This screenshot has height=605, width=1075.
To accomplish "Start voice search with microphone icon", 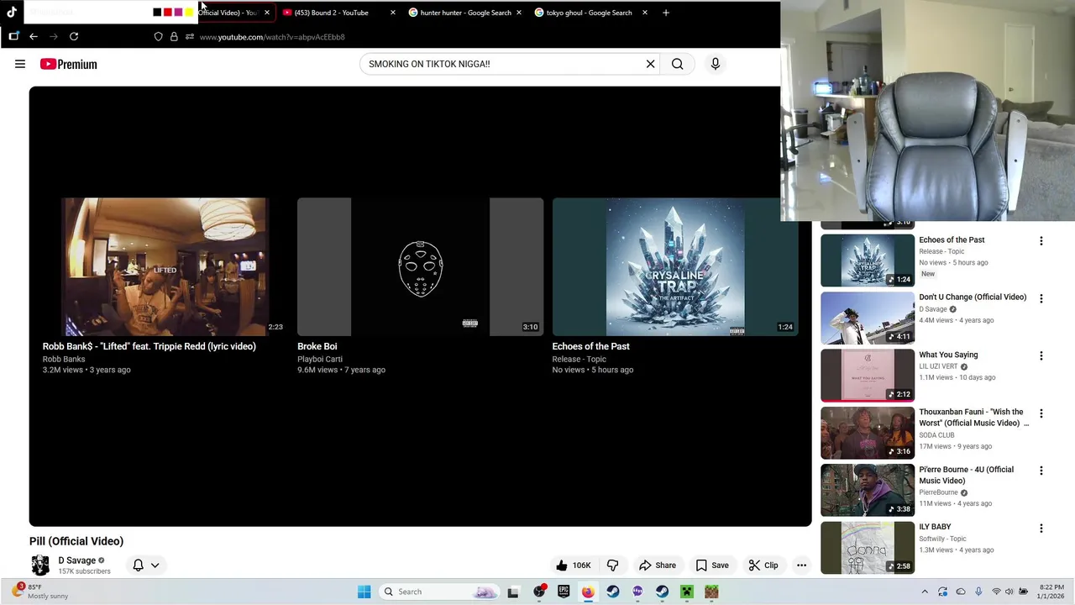I will tap(716, 64).
